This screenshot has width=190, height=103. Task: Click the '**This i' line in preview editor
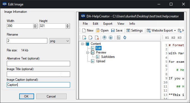[176, 95]
